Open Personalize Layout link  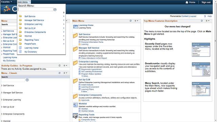(x=193, y=16)
